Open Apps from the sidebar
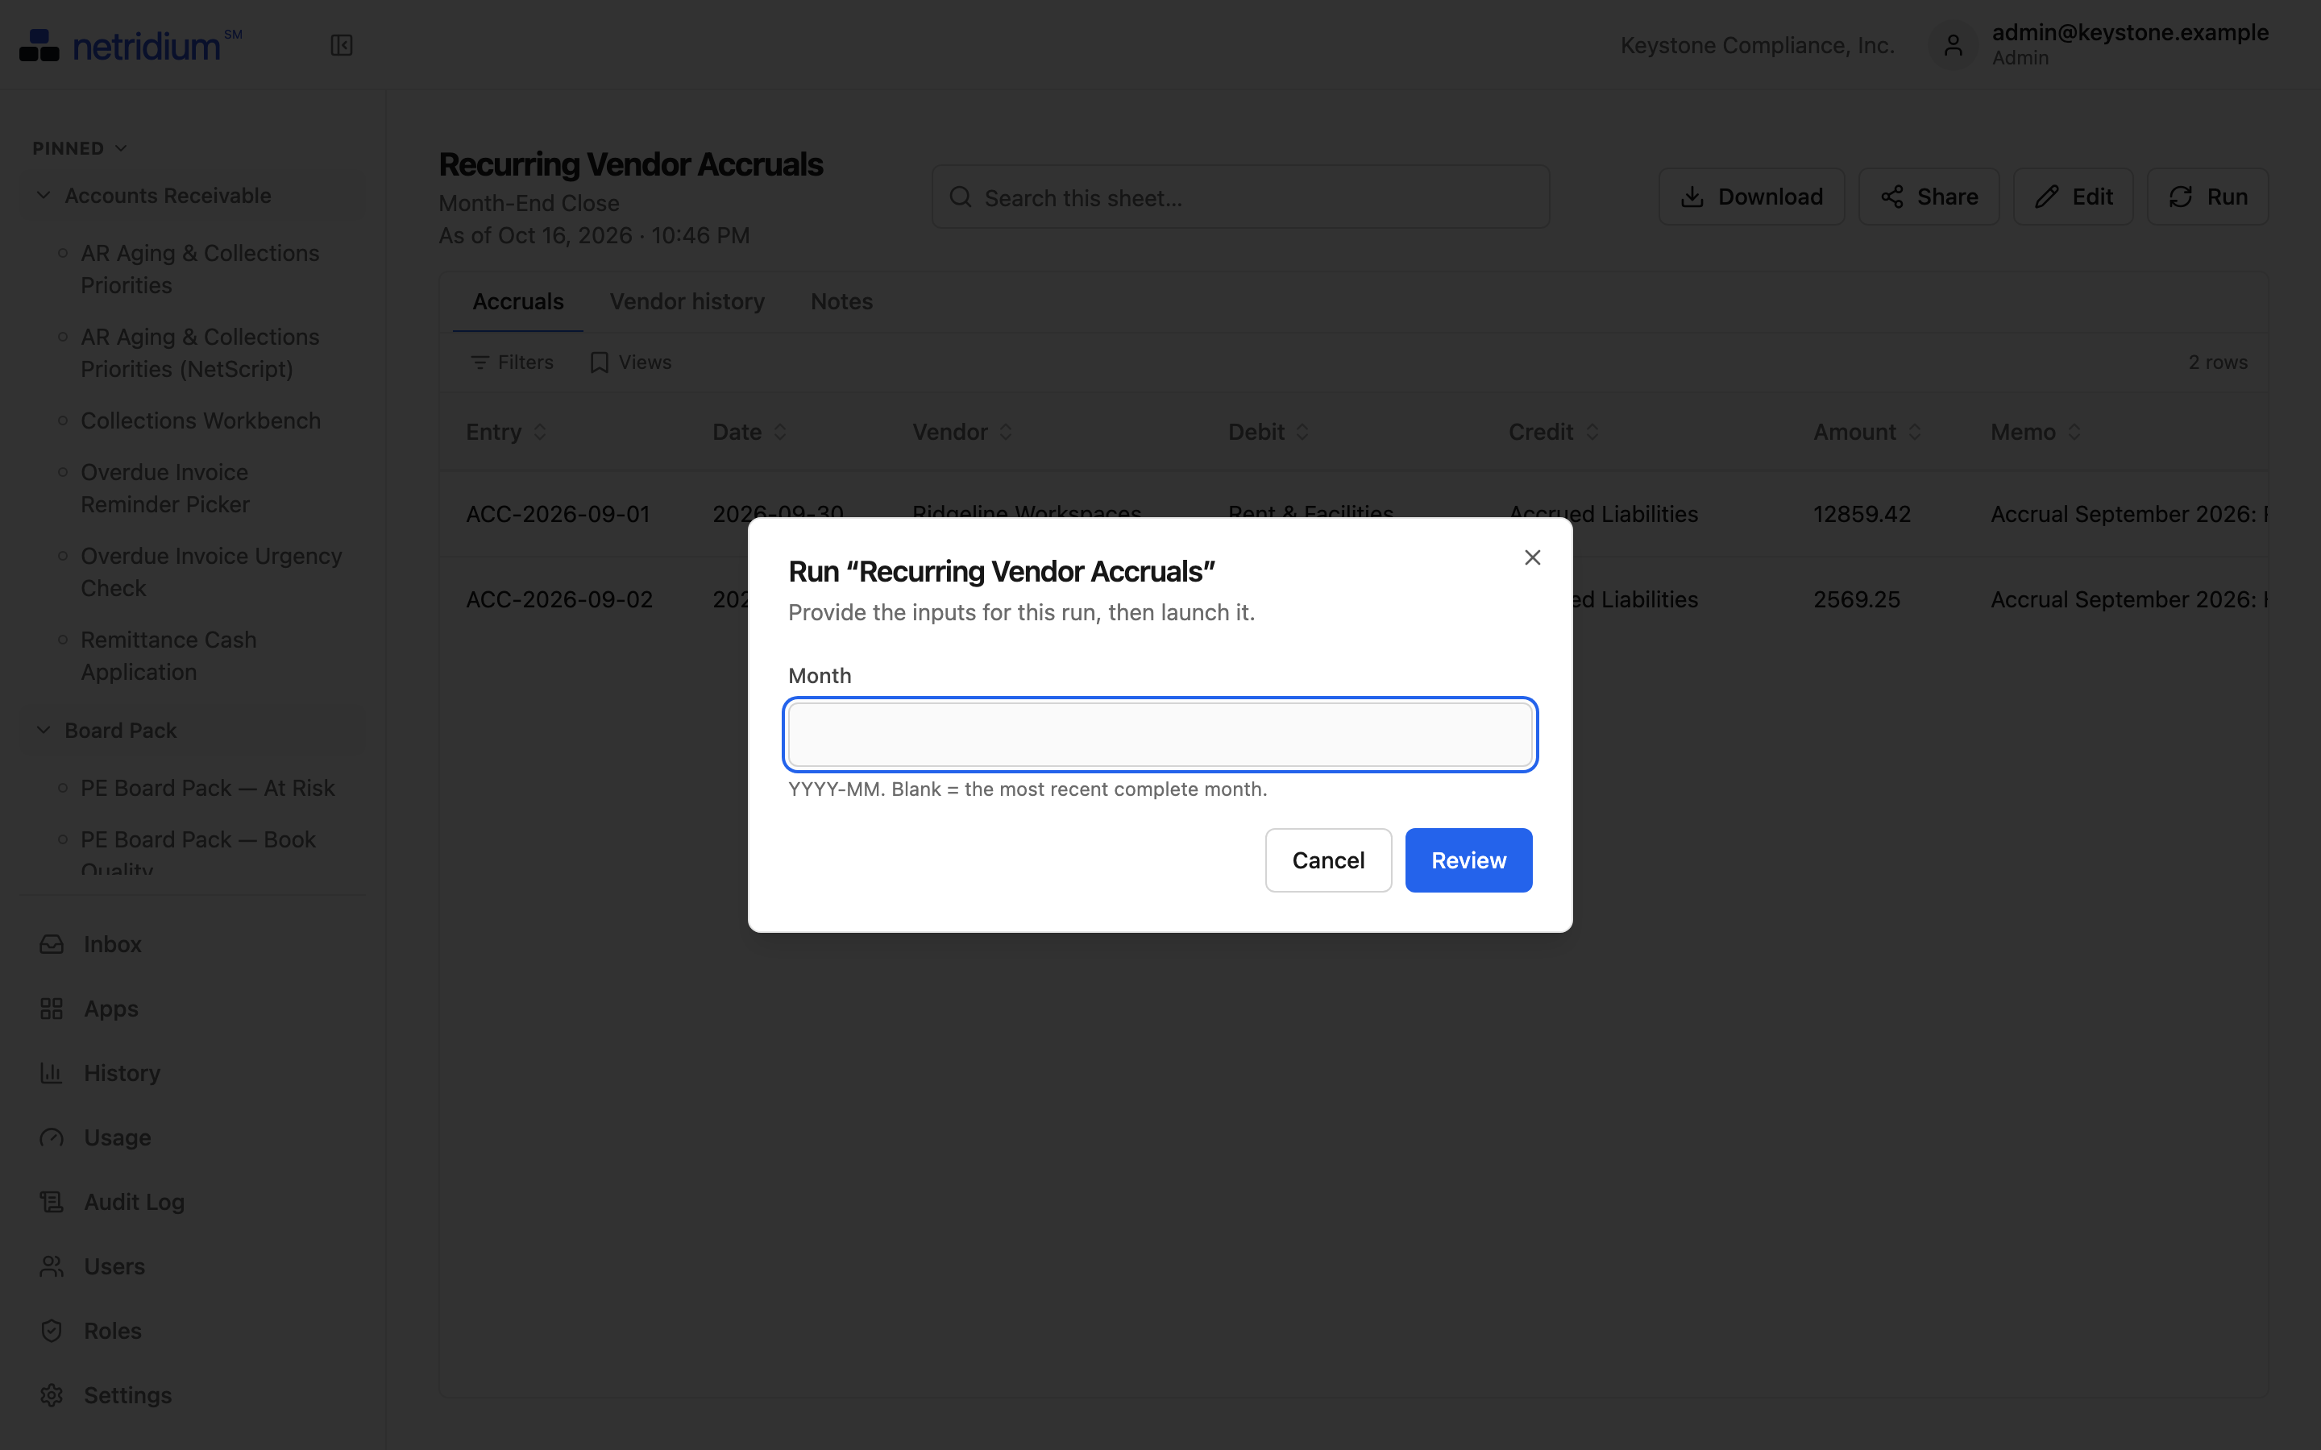Screen dimensions: 2321x1450 click(x=110, y=1009)
